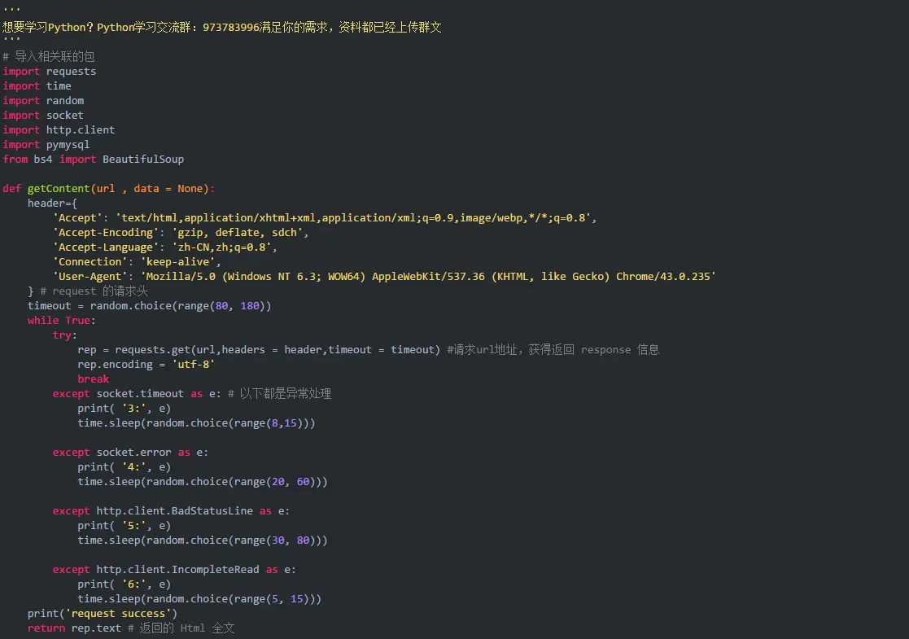This screenshot has width=909, height=639.
Task: Click 'except socket.timeout as e:' line
Action: pos(192,394)
